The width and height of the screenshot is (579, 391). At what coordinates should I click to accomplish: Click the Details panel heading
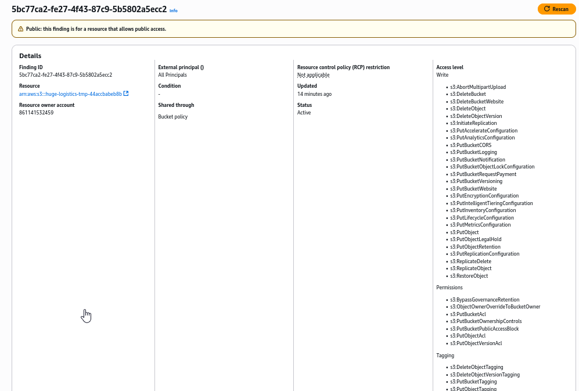(30, 56)
